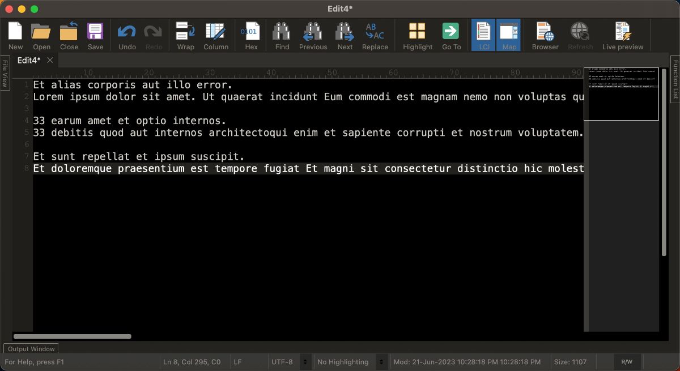Create a new file with New icon
This screenshot has width=680, height=371.
(x=15, y=35)
